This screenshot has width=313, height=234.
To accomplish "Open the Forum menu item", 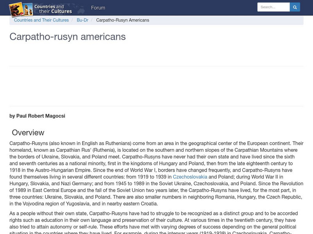I will [98, 7].
